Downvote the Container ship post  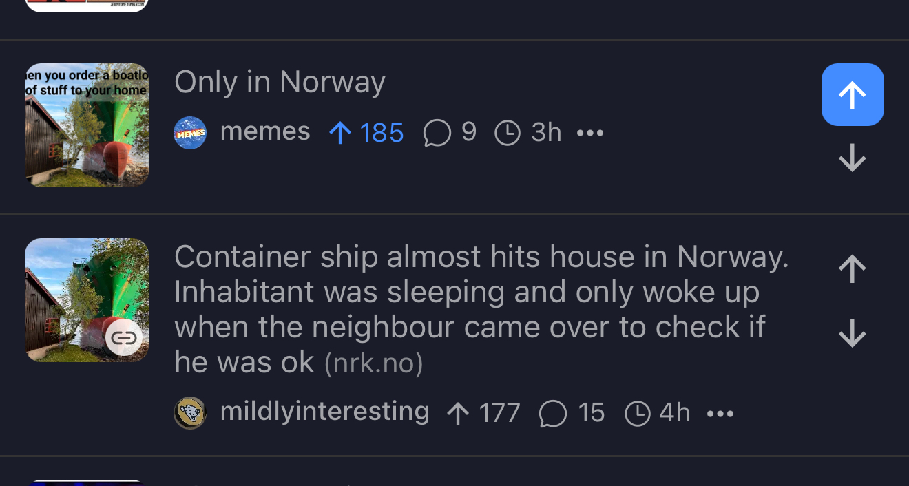[x=853, y=334]
